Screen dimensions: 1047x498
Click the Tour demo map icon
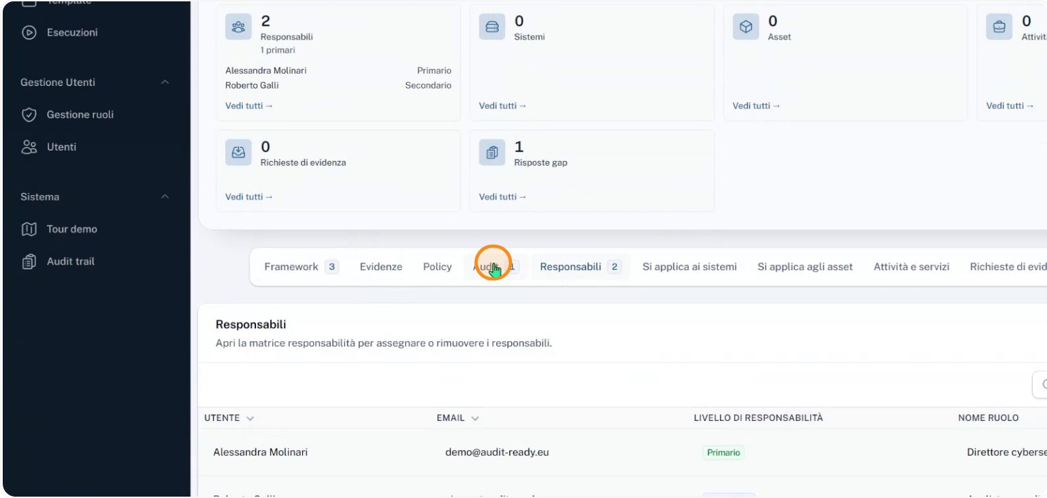[x=29, y=229]
